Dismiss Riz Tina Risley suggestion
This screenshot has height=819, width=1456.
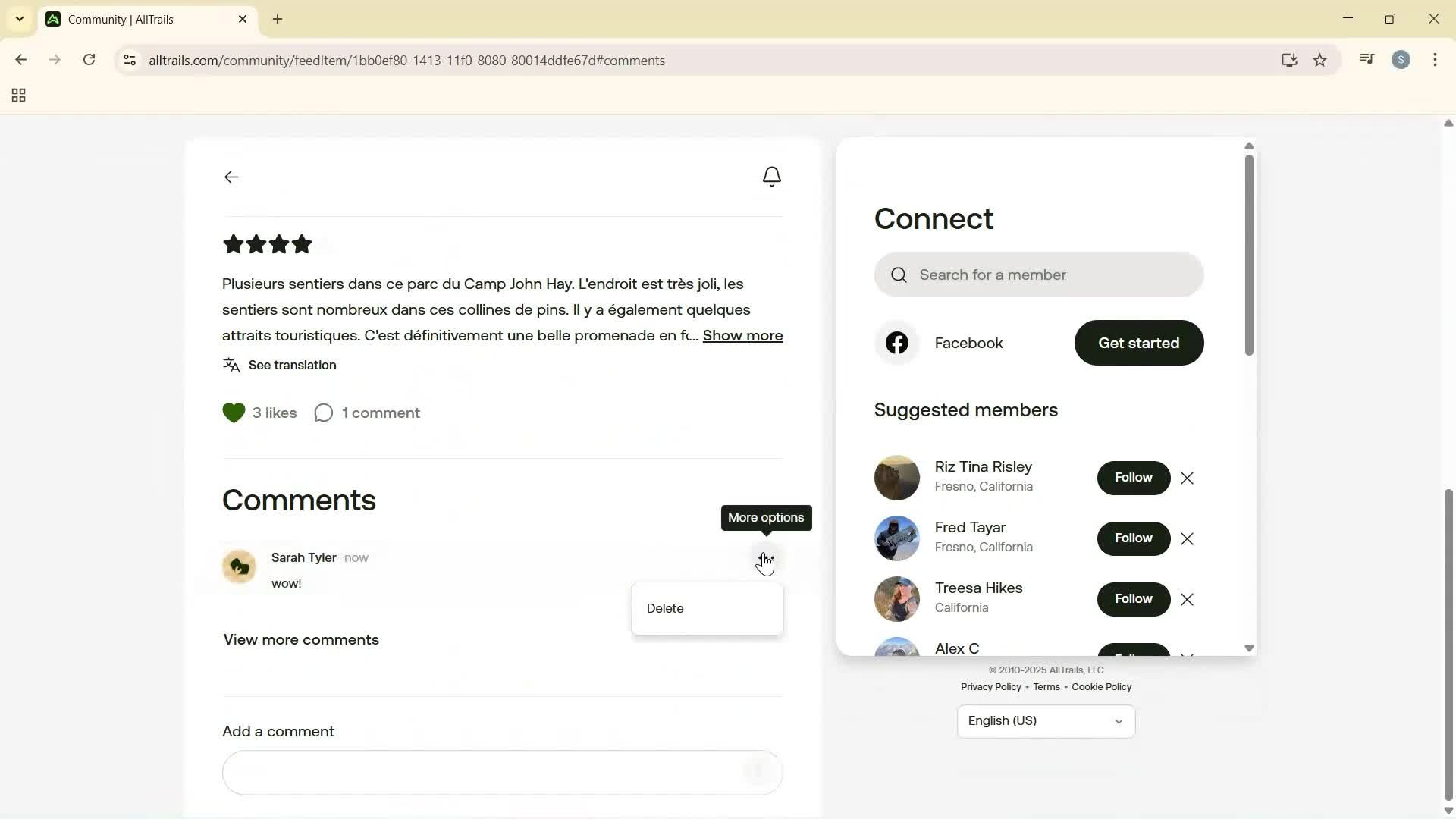coord(1187,479)
